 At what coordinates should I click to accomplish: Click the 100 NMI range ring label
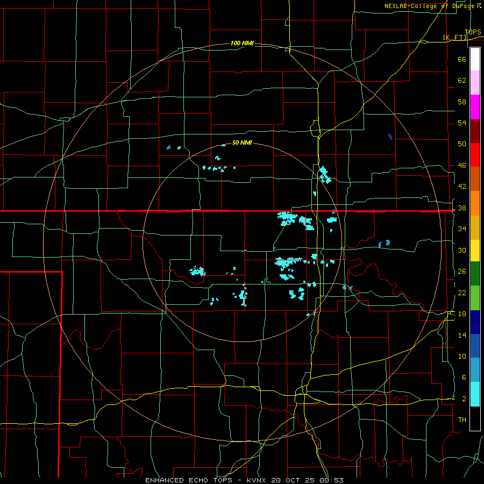tap(242, 43)
